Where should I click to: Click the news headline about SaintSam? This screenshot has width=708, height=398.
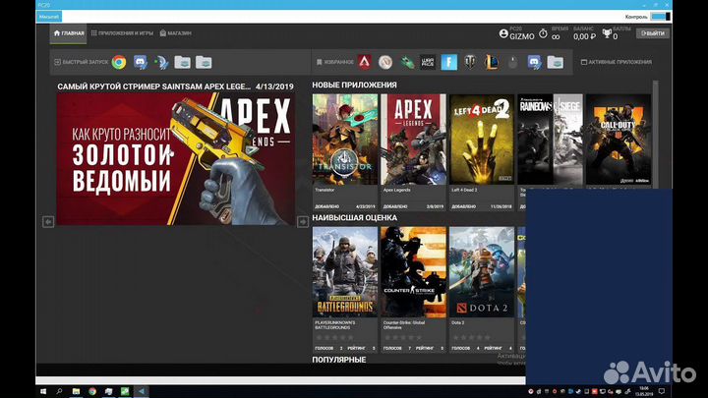pyautogui.click(x=154, y=86)
